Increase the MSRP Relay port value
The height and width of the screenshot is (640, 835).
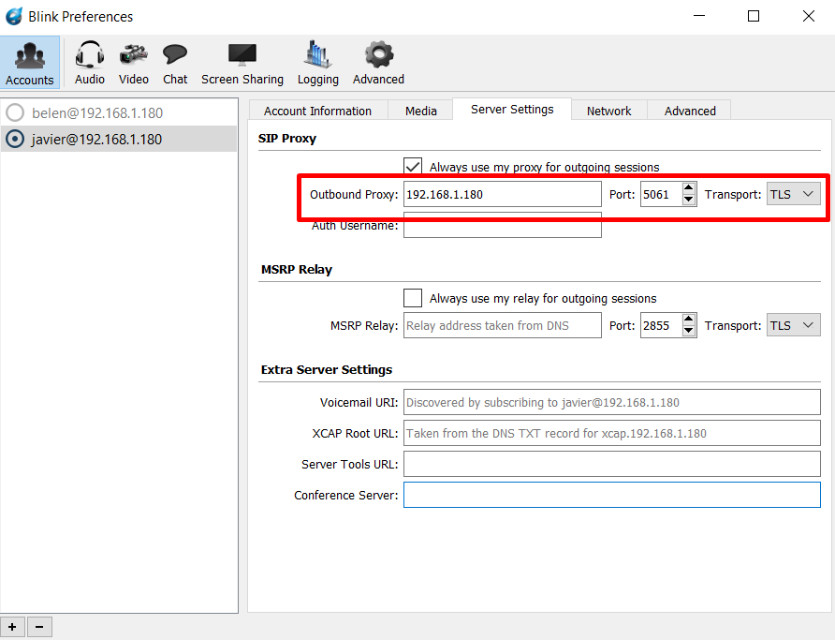pos(689,320)
